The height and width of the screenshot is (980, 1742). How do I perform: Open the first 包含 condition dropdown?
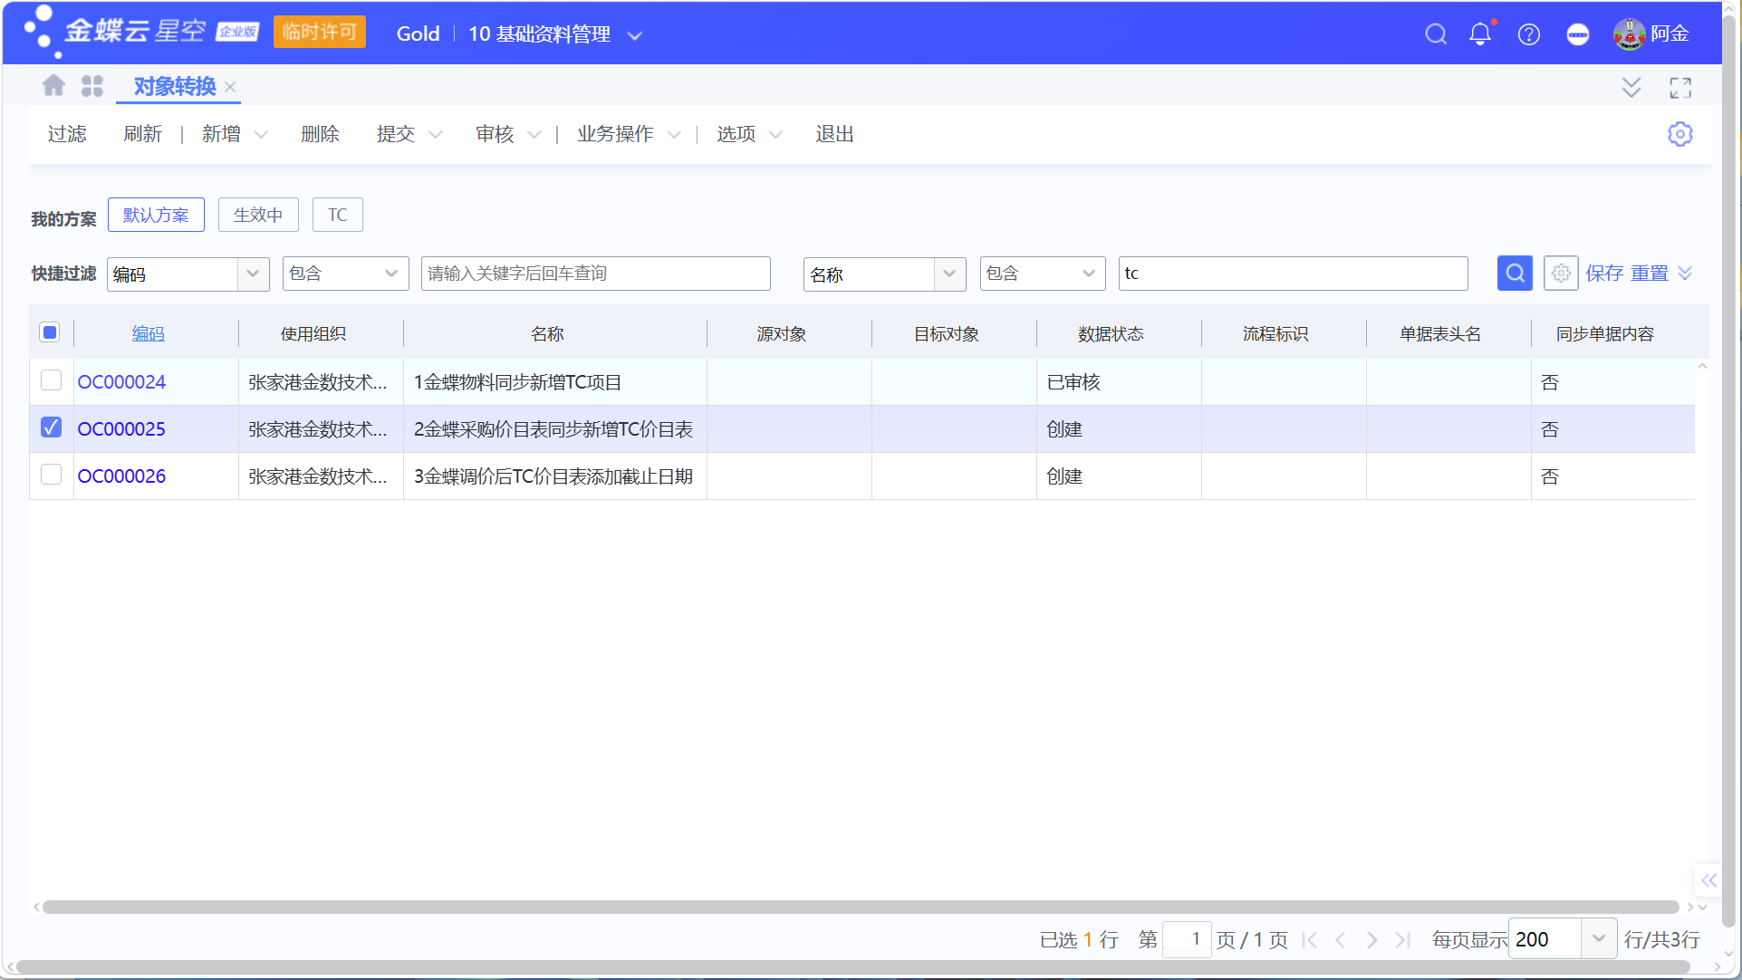[345, 274]
